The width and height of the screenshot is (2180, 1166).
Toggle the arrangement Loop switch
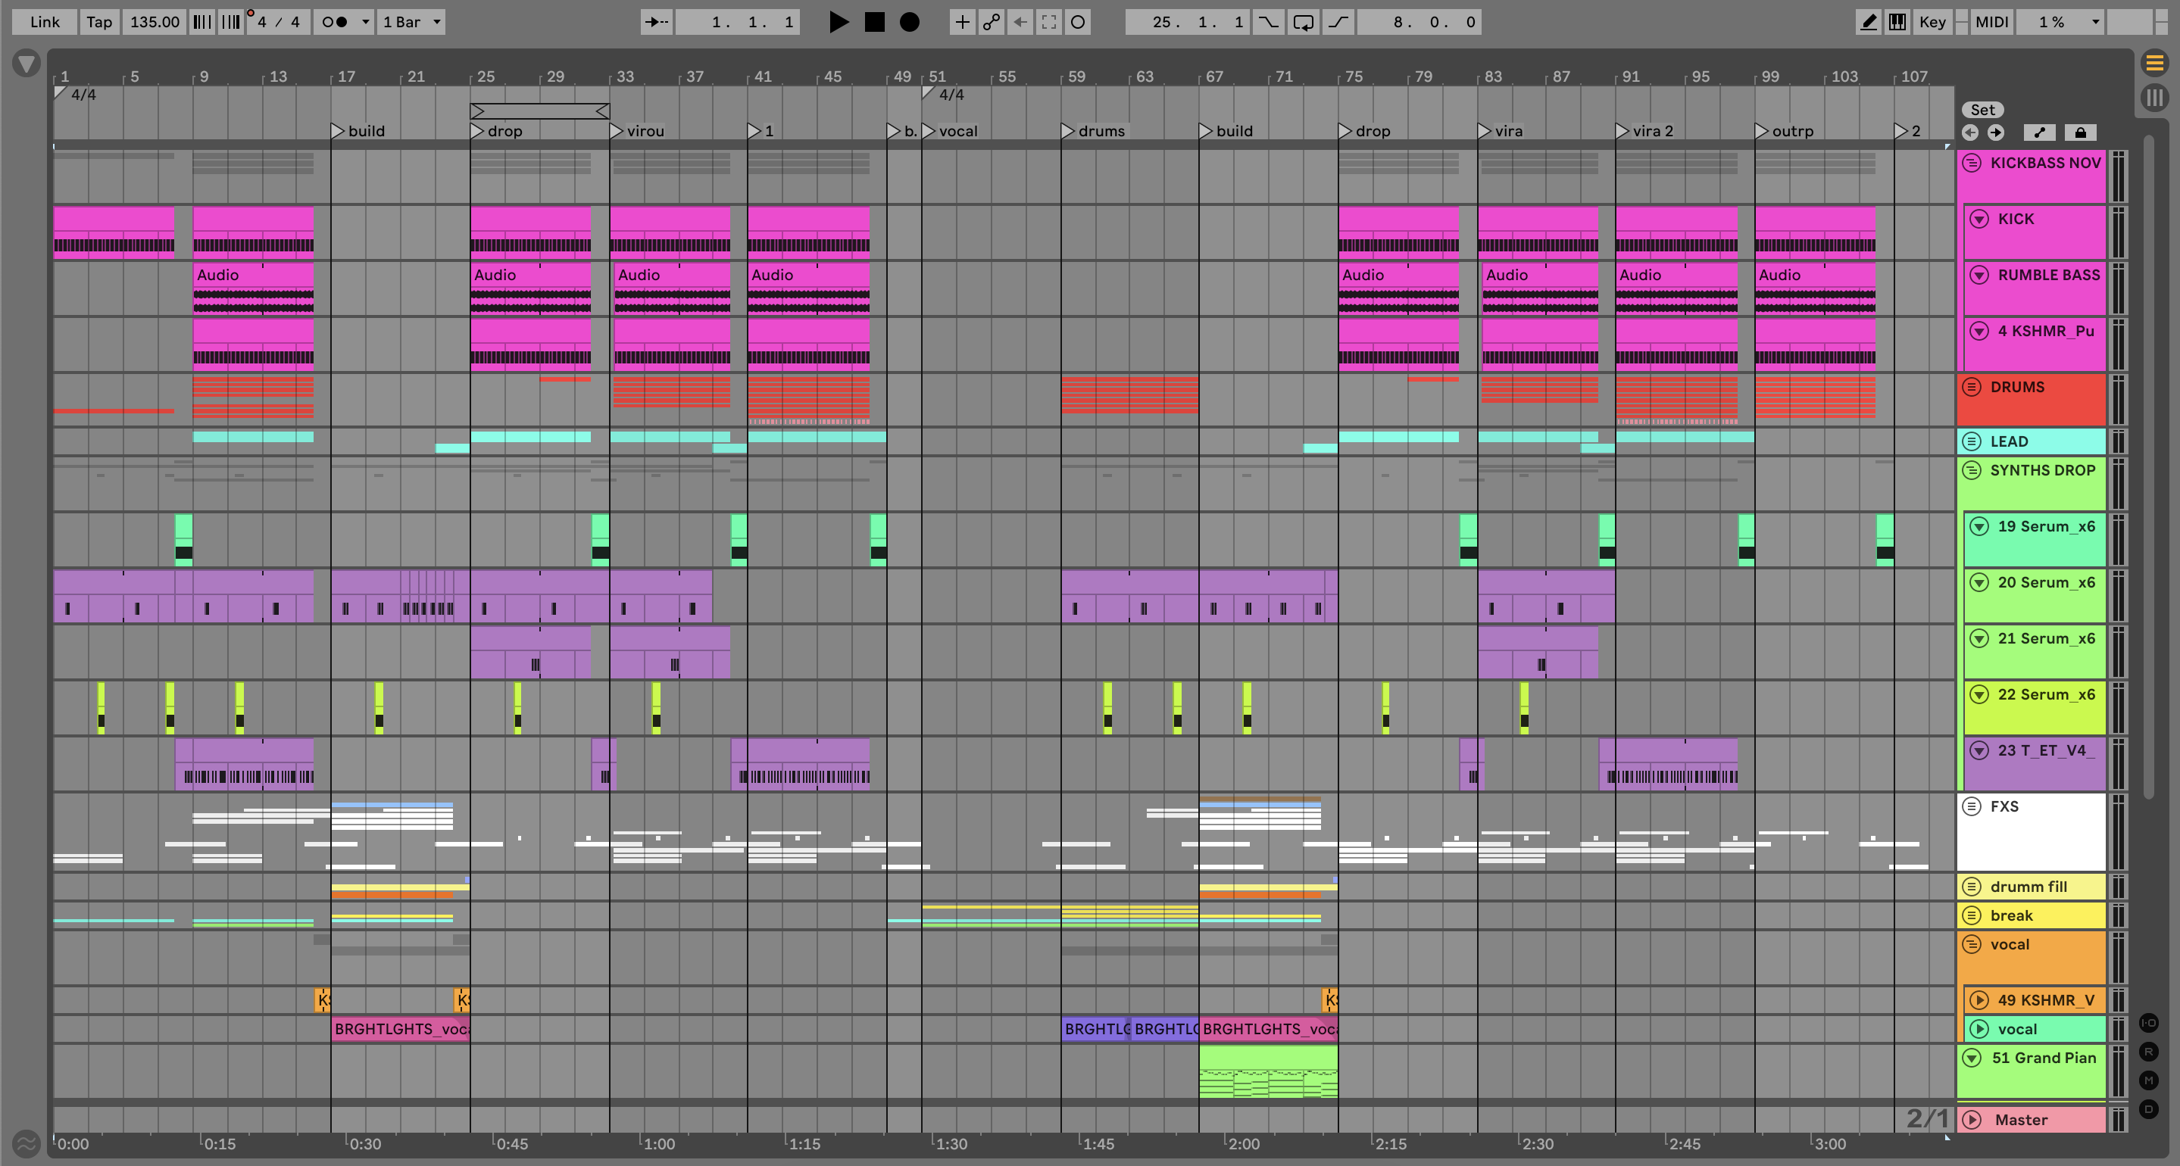click(x=1304, y=22)
